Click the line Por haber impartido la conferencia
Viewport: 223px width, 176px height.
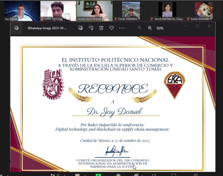point(113,125)
